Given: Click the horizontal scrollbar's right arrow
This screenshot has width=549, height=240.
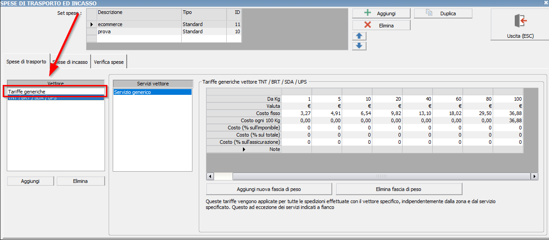Looking at the screenshot, I should pyautogui.click(x=534, y=177).
